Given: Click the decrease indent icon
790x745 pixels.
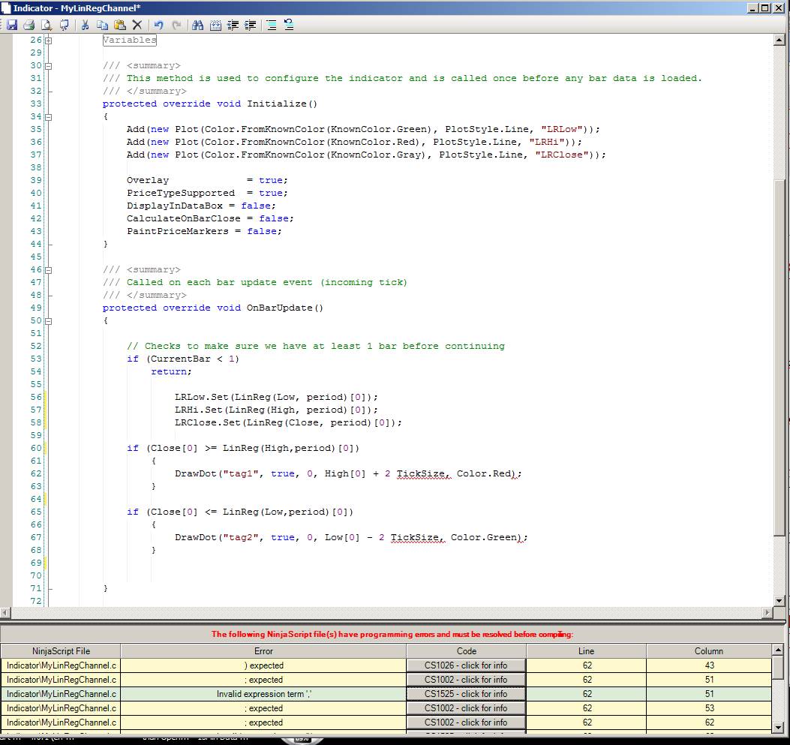Looking at the screenshot, I should pos(233,25).
